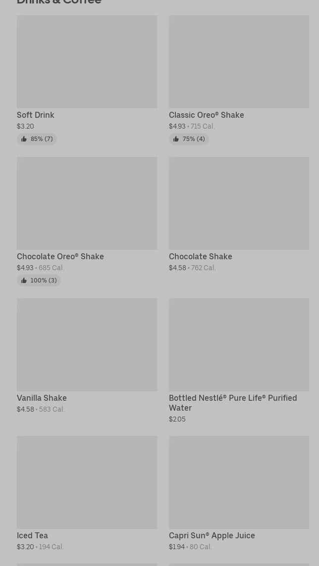Open the Vanilla Shake image
Screen dimensions: 319x566
click(x=87, y=344)
